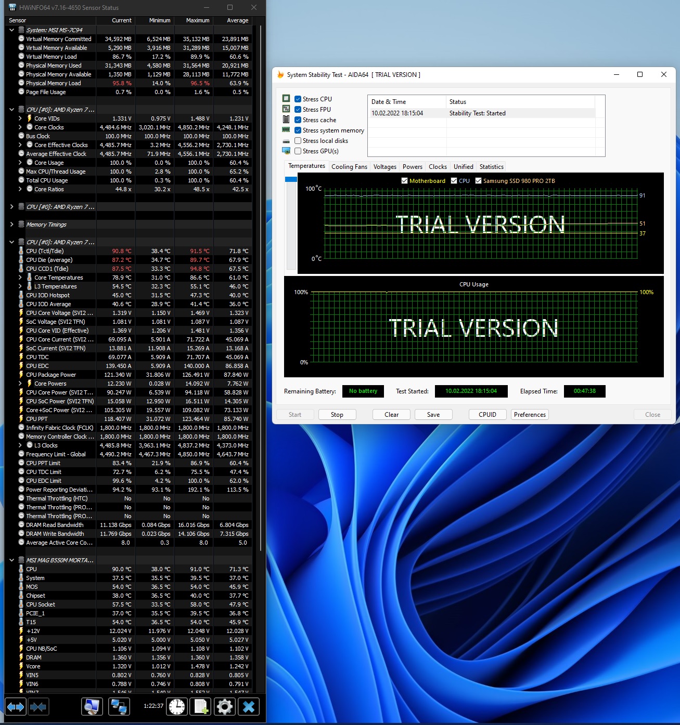Toggle the CPU graph checkbox
680x725 pixels.
click(x=454, y=181)
